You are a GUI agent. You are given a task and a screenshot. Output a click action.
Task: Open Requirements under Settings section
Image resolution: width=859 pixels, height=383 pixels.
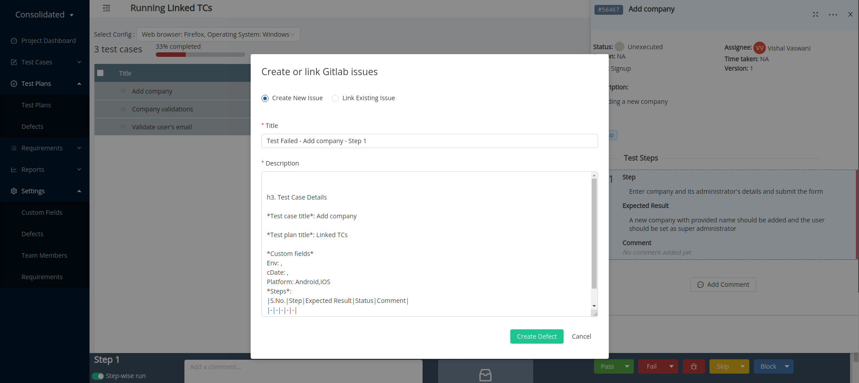(x=42, y=277)
